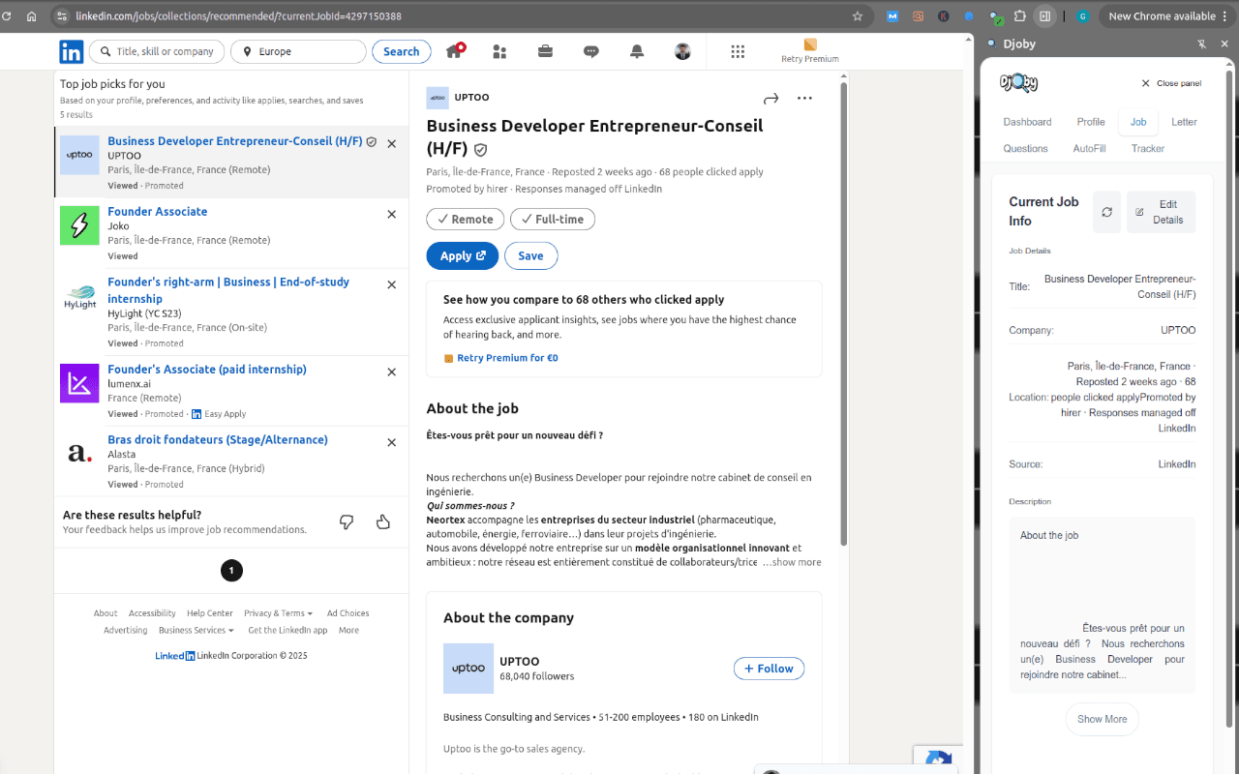The height and width of the screenshot is (774, 1239).
Task: Refresh the Current Job Info in Djoby
Action: [x=1106, y=212]
